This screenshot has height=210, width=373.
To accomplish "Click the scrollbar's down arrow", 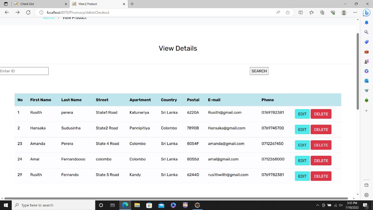I will point(358,194).
